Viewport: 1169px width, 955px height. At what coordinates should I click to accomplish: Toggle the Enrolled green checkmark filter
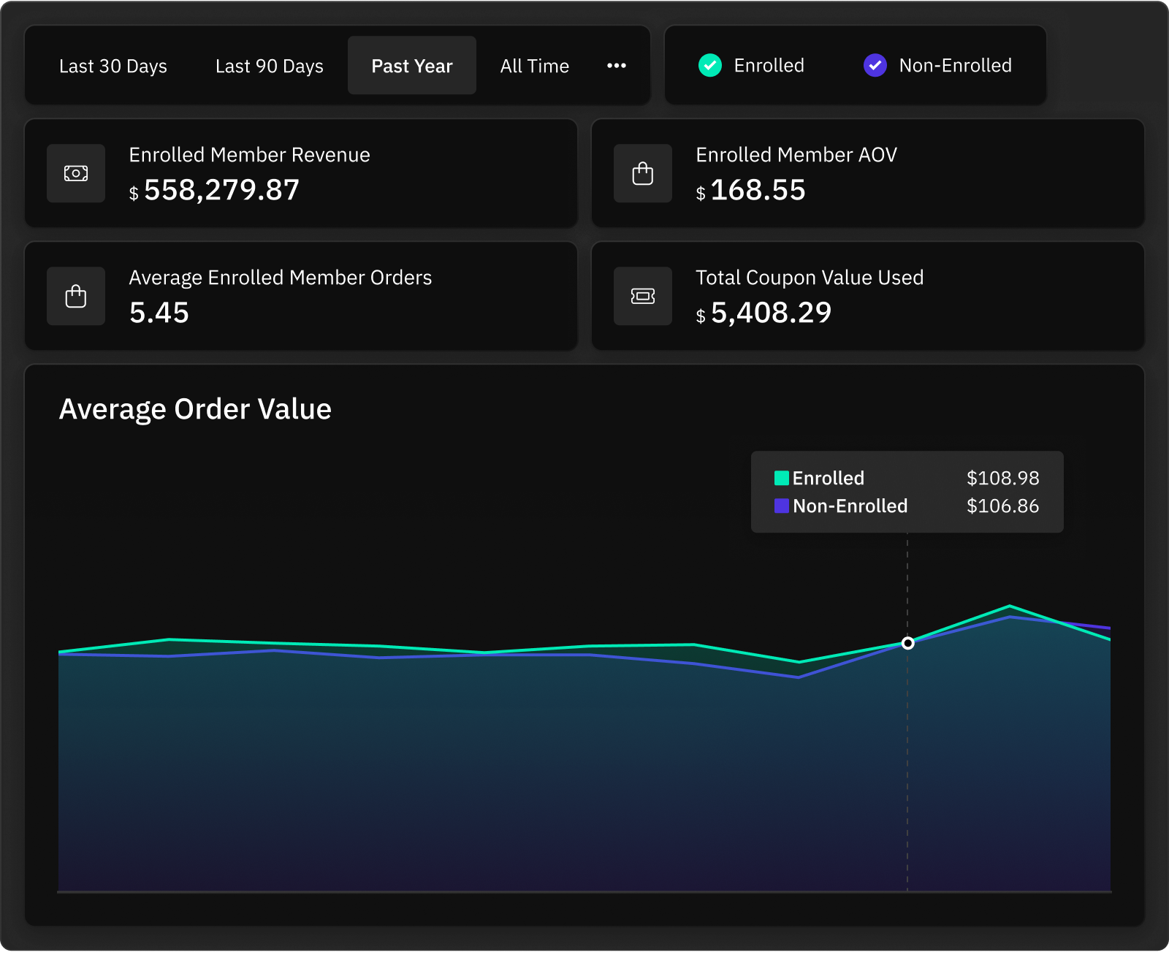[x=710, y=66]
